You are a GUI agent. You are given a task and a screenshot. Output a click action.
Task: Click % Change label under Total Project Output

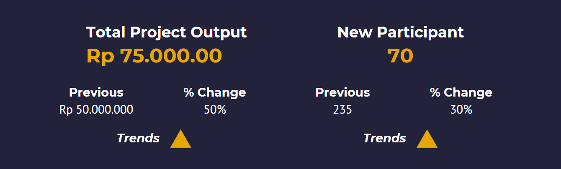tap(215, 92)
